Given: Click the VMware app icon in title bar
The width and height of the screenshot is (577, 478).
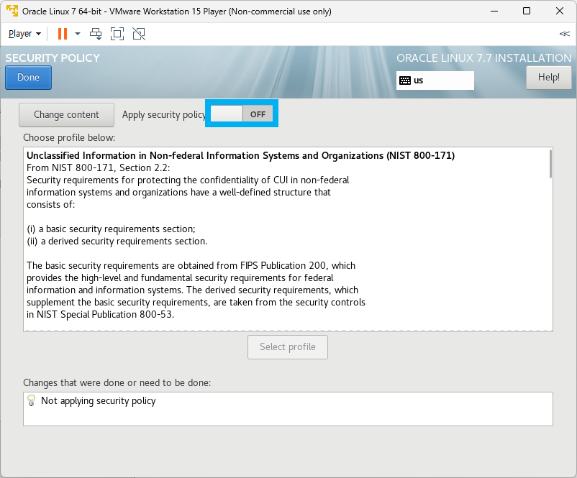Looking at the screenshot, I should (x=12, y=11).
